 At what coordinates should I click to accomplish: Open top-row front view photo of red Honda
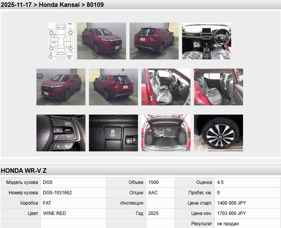click(101, 41)
